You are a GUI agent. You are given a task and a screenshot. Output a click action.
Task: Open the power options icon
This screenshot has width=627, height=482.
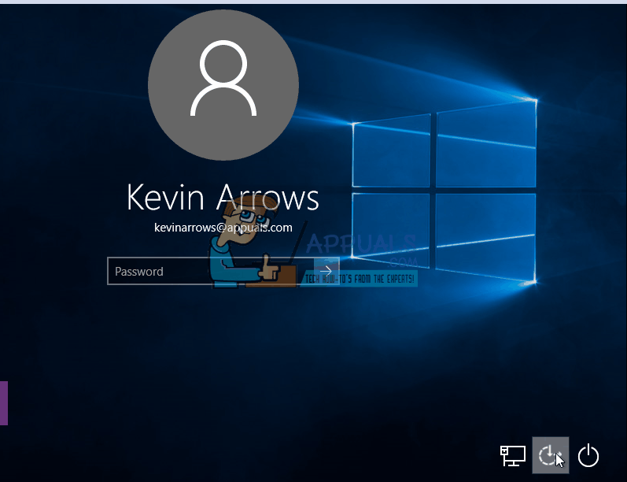coord(588,455)
